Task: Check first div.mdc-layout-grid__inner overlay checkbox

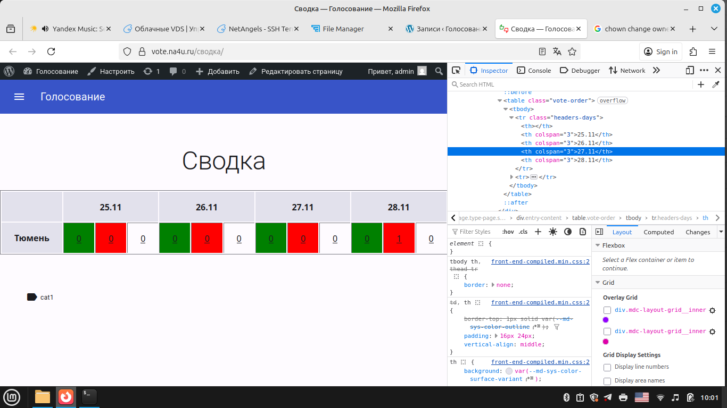Action: tap(607, 310)
